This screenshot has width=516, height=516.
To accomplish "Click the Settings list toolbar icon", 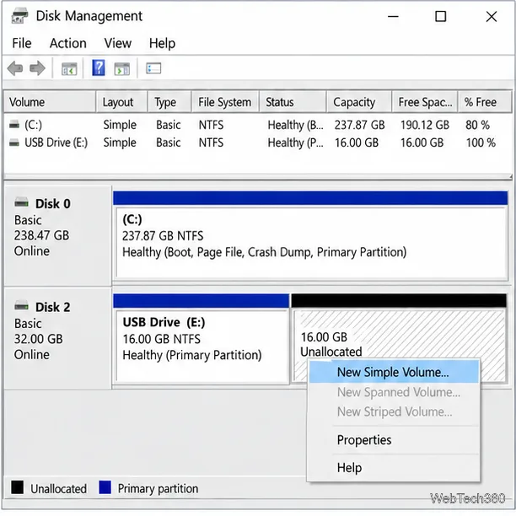I will point(153,68).
